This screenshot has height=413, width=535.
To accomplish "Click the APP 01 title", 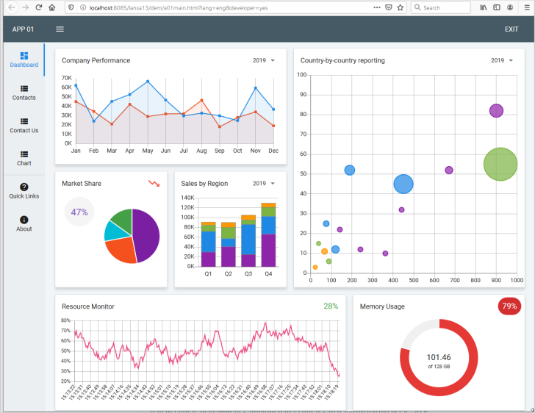I will click(24, 29).
